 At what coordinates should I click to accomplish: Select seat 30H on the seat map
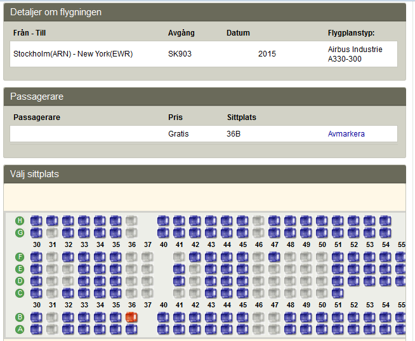pos(36,221)
